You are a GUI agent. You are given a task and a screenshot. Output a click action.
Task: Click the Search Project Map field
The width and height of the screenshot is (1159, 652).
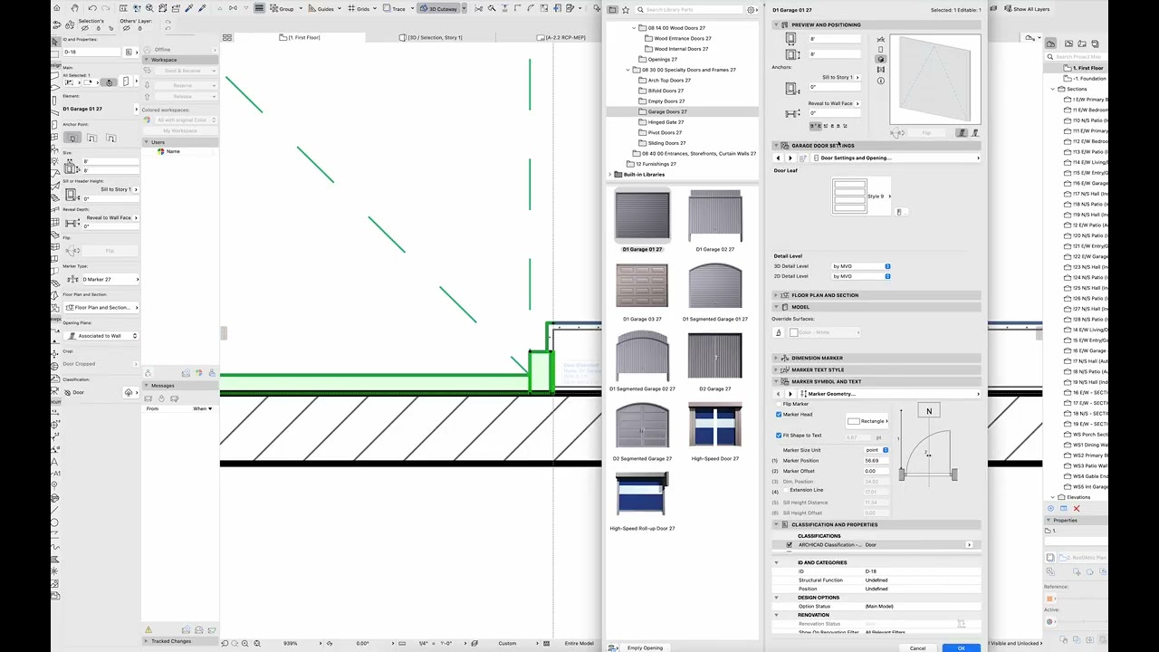coord(1078,56)
